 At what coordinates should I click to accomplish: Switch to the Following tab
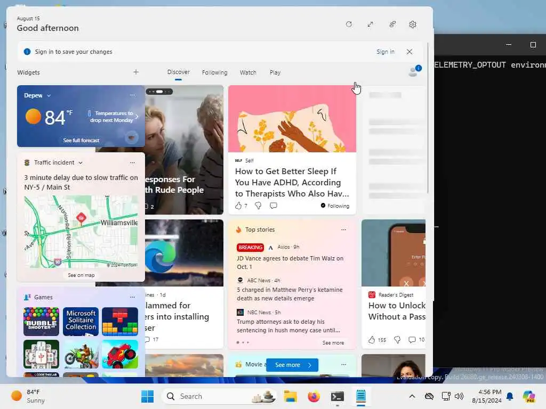coord(214,72)
